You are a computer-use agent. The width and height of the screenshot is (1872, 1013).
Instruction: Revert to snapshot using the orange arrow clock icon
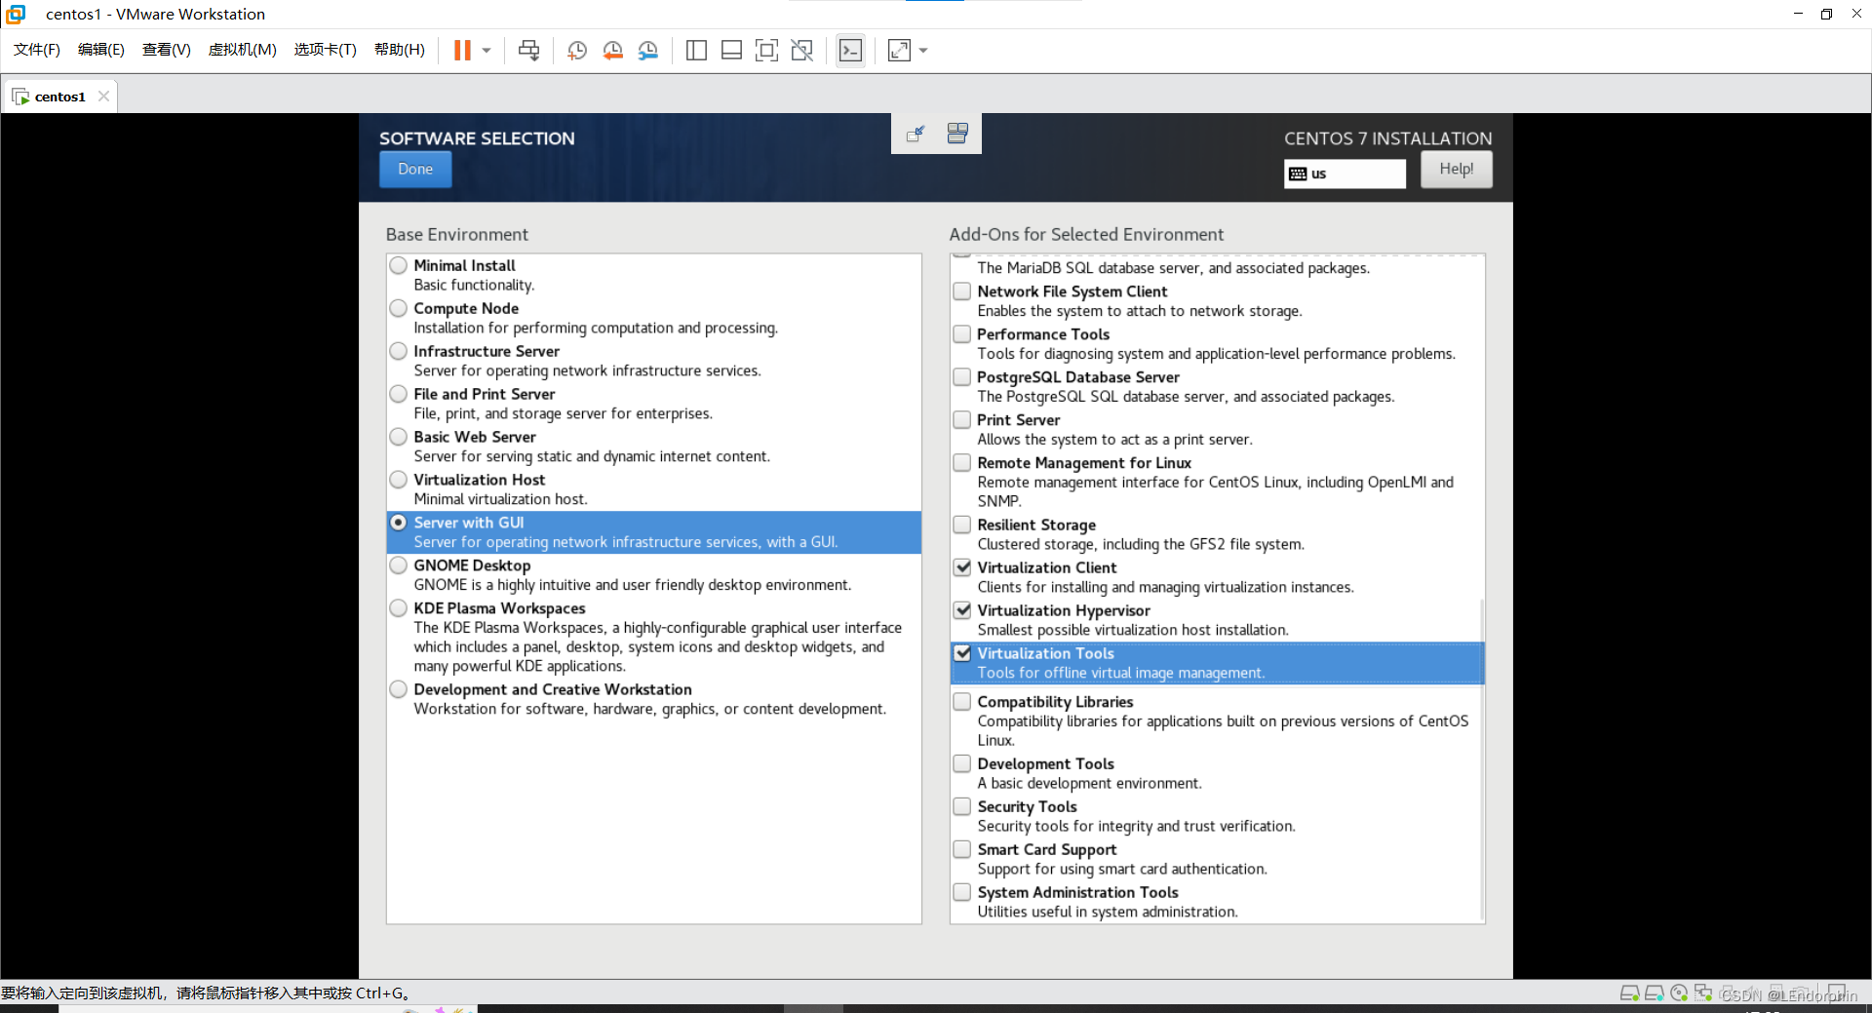(612, 50)
